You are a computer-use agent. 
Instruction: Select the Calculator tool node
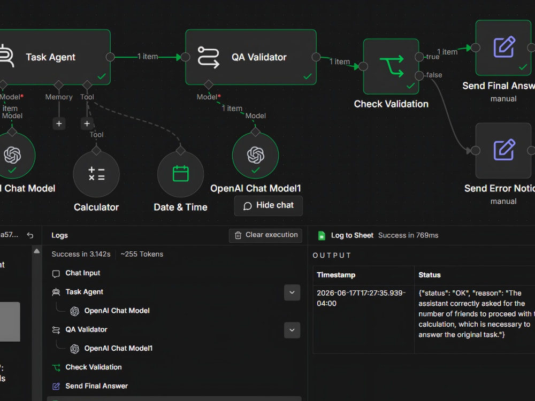tap(96, 174)
